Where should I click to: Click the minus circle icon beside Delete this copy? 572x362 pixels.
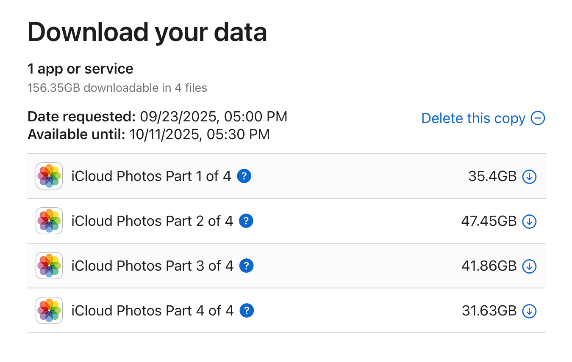click(538, 118)
